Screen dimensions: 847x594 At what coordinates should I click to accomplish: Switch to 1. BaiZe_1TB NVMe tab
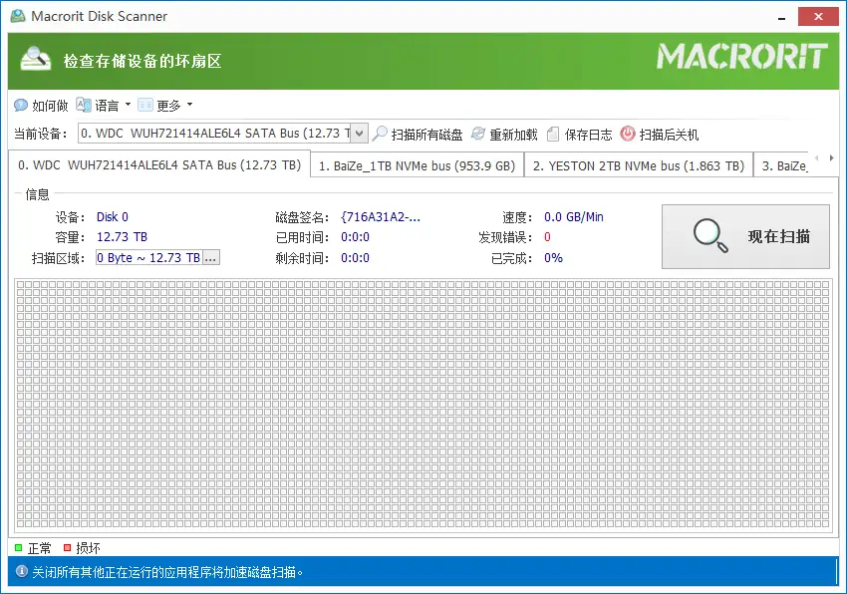pos(417,165)
